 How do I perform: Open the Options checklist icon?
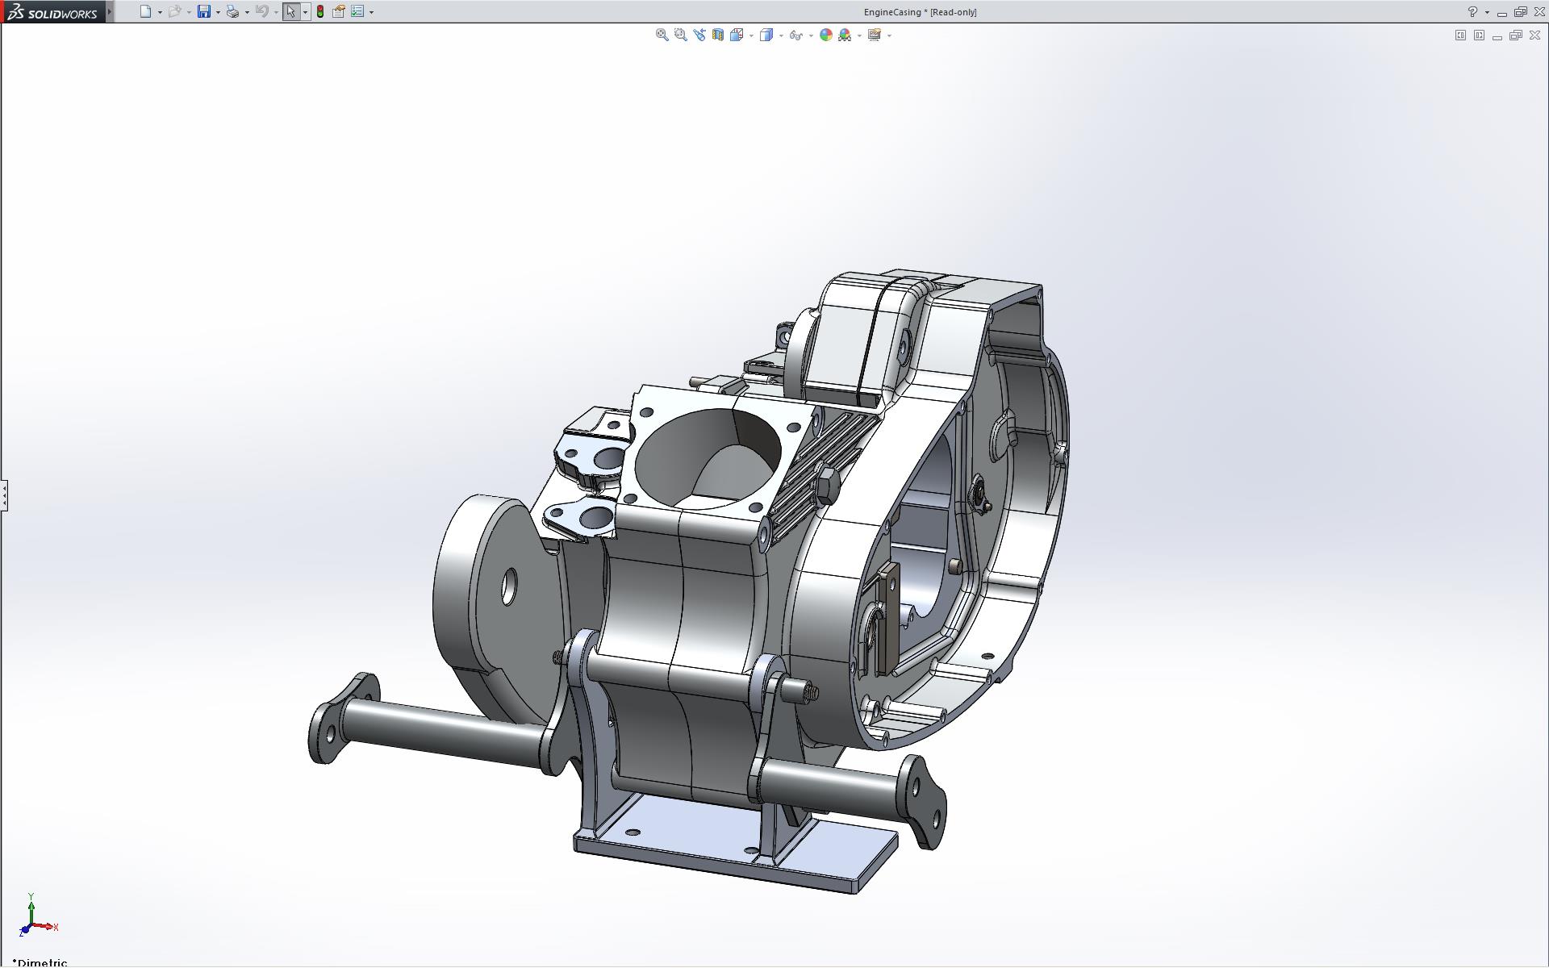357,11
